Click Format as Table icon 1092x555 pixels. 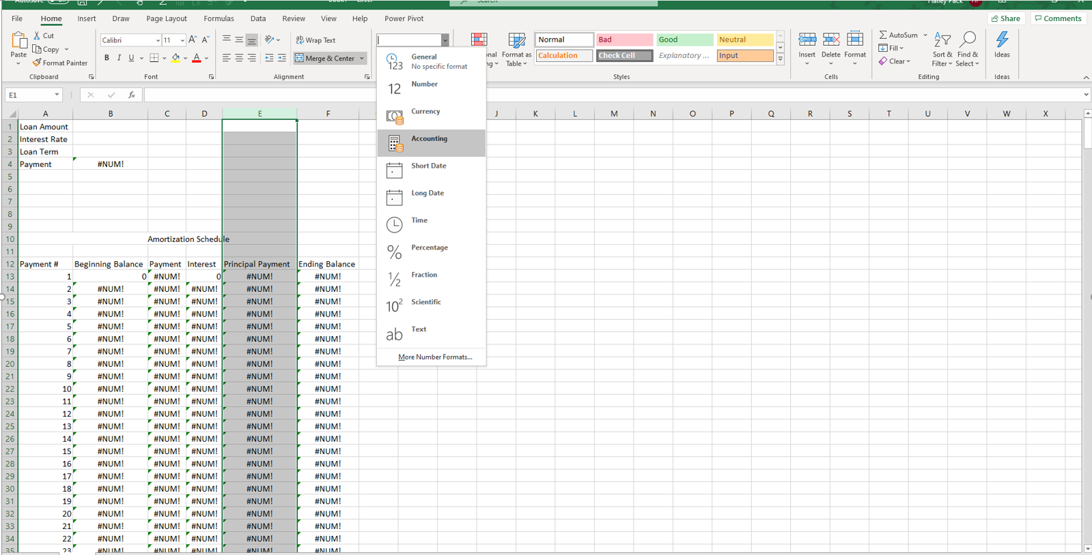[517, 40]
